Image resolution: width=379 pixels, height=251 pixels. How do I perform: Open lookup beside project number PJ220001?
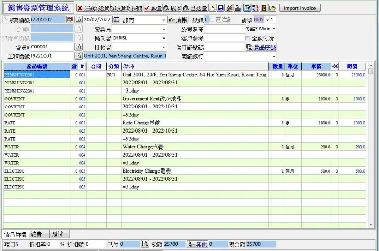tap(78, 56)
